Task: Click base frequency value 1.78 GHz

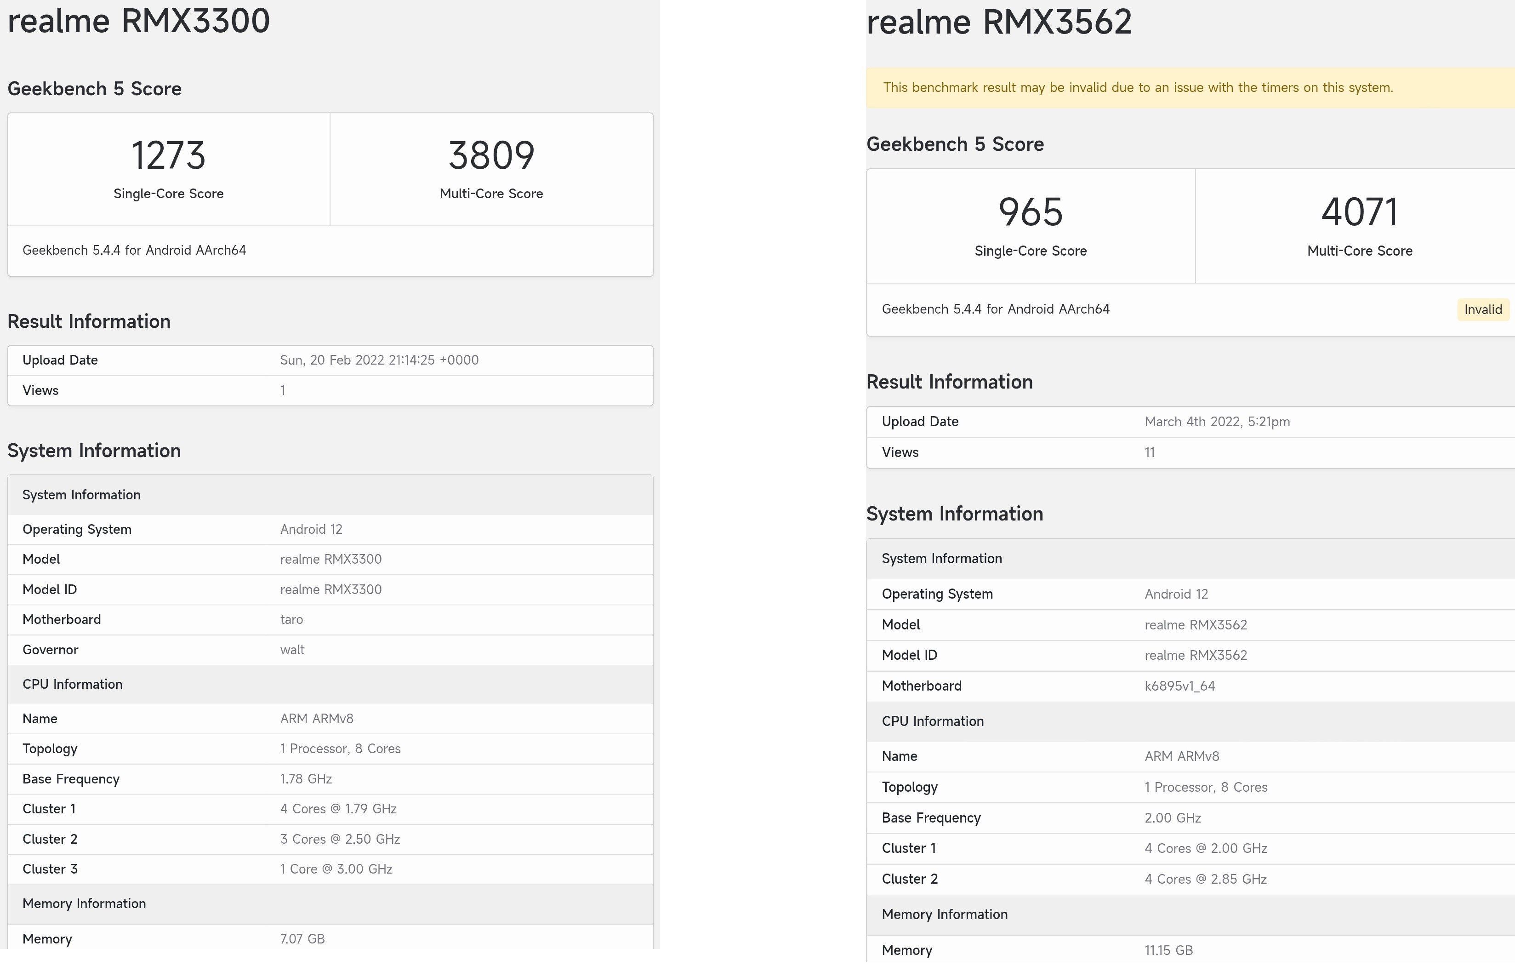Action: point(306,779)
